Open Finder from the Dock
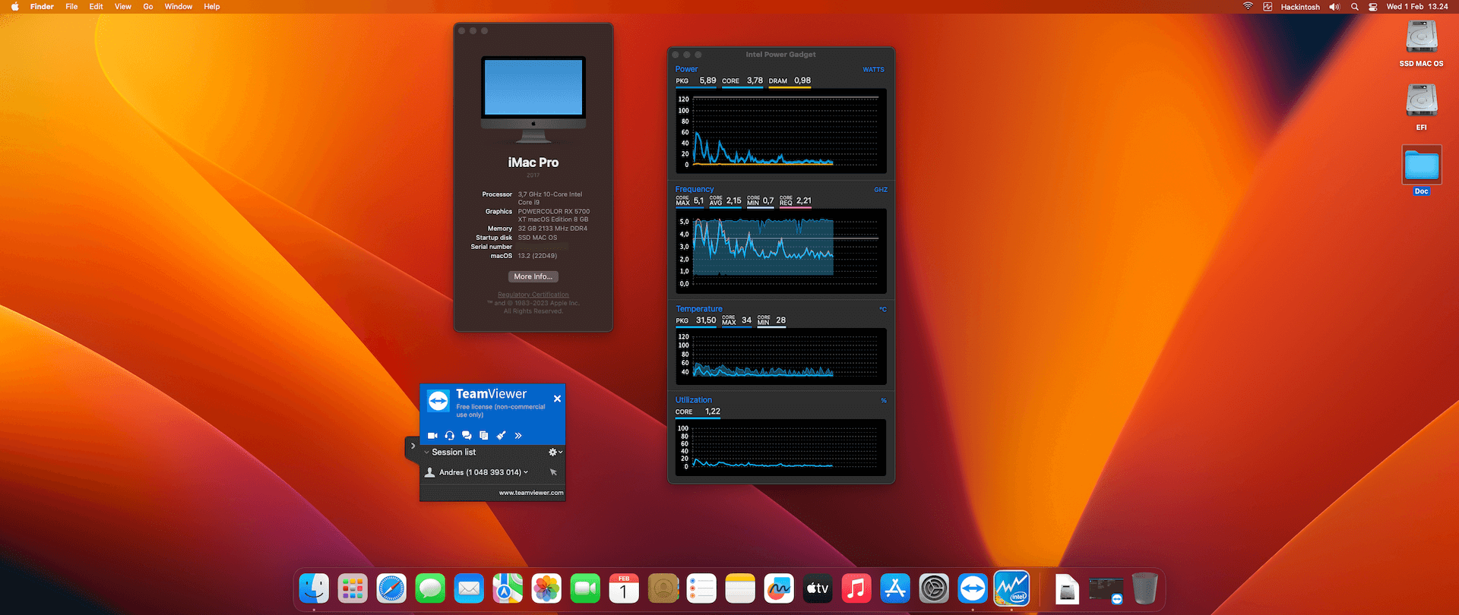 point(314,588)
